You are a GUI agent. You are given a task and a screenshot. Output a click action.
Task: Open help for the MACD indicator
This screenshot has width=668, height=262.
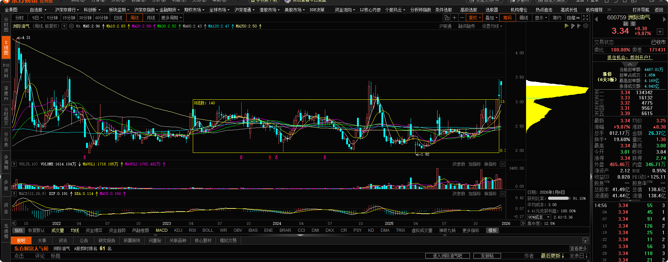pos(14,194)
